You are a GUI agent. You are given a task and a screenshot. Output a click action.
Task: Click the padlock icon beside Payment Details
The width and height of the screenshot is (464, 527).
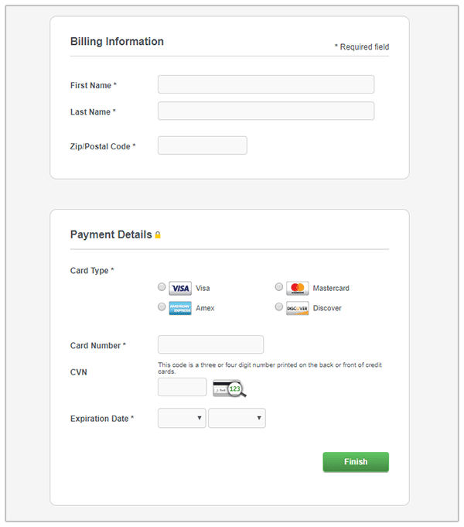tap(158, 235)
